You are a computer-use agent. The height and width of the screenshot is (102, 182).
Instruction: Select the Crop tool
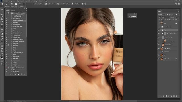point(2,19)
